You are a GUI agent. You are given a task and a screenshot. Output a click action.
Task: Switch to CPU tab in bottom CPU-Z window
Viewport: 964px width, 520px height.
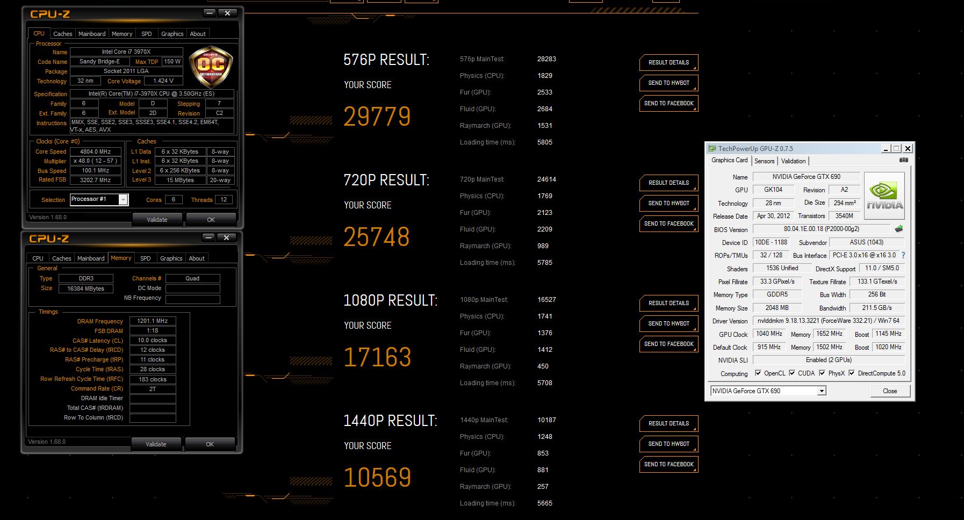tap(38, 258)
